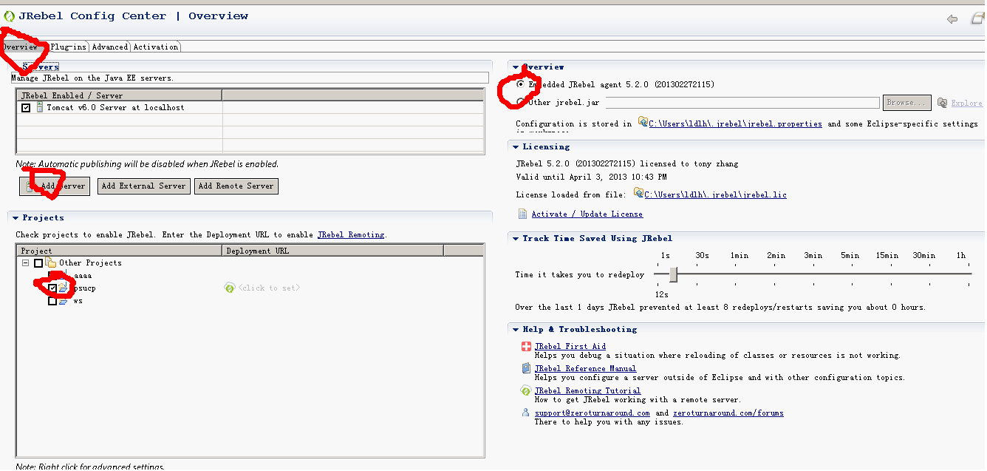Click the Other jrebel.jar path input field
Viewport: 987px width, 471px height.
742,103
